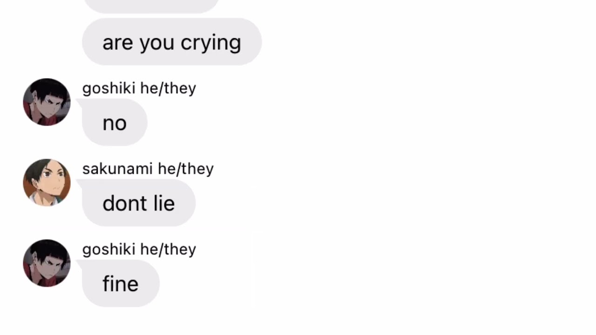Open sakunami's profile picture
This screenshot has height=335, width=596.
point(47,182)
